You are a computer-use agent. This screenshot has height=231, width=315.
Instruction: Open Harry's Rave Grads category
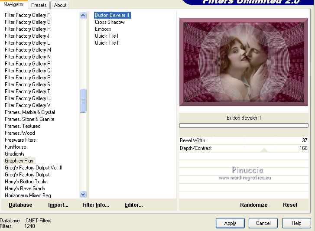[25, 189]
